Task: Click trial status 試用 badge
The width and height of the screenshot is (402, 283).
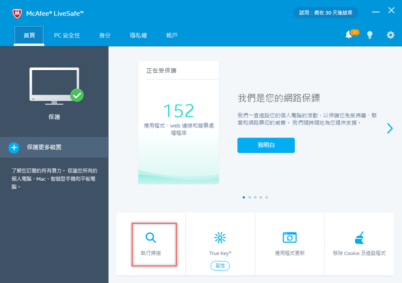Action: [x=326, y=13]
